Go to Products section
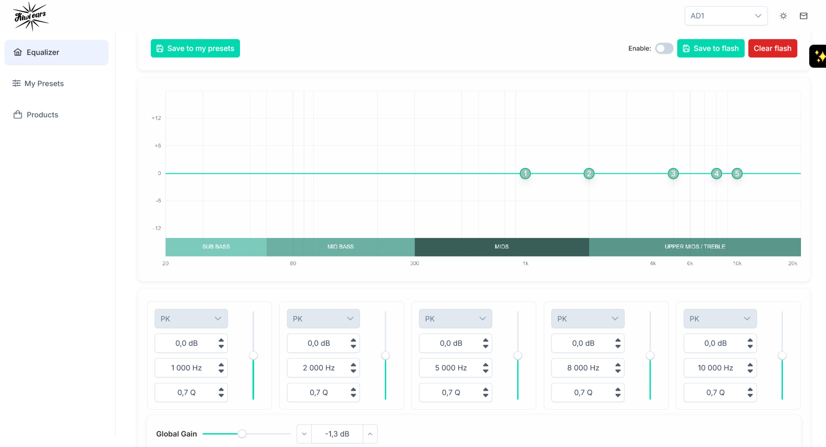This screenshot has width=826, height=447. 42,115
